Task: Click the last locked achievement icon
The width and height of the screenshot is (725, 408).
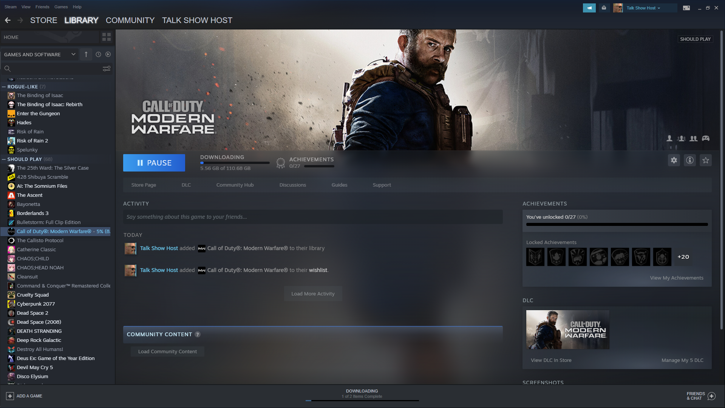Action: click(662, 257)
